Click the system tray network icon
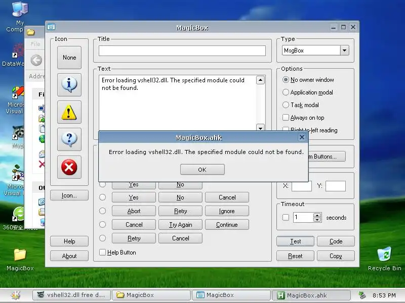405x303 pixels. click(362, 295)
